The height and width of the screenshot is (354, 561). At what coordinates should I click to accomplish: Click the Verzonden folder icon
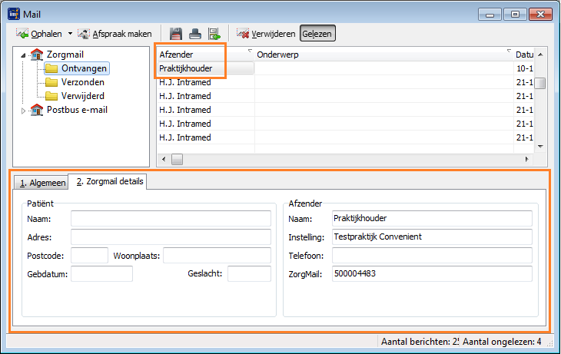(51, 82)
